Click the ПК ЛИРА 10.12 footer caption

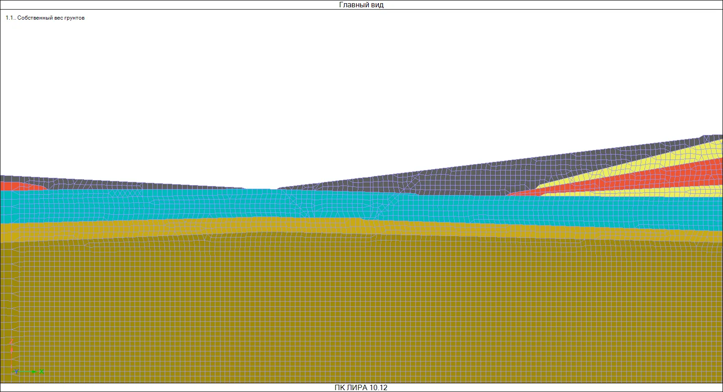[x=361, y=387]
